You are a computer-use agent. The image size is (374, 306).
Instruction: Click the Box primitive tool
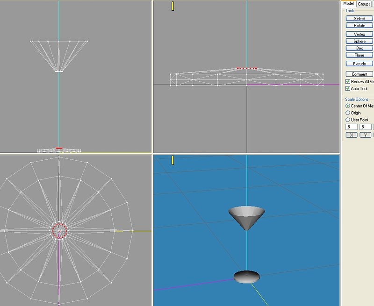coord(359,48)
